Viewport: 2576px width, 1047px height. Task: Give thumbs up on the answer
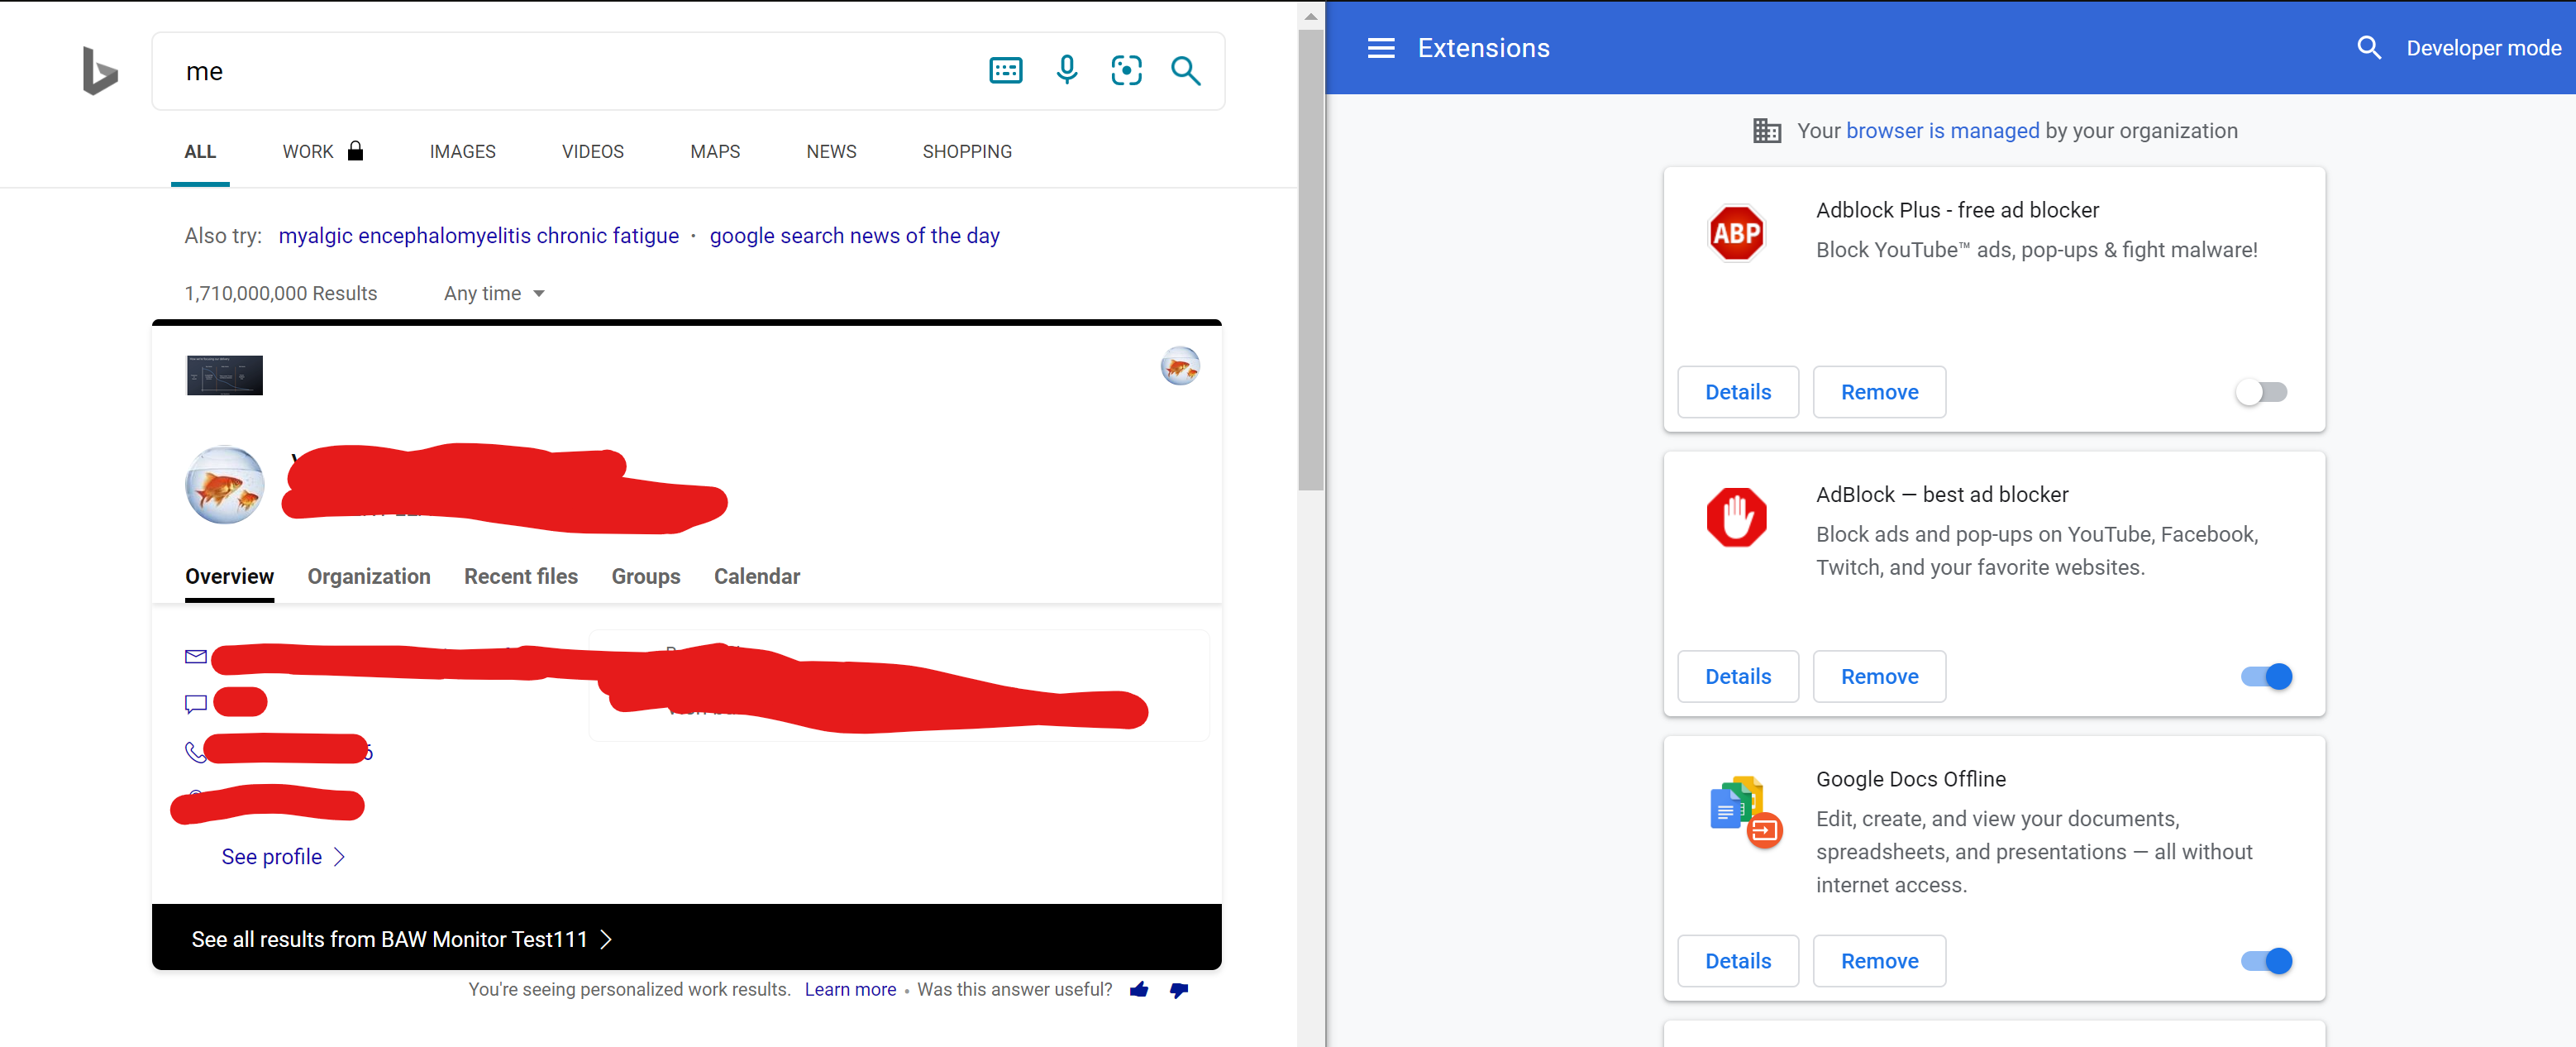click(1138, 990)
